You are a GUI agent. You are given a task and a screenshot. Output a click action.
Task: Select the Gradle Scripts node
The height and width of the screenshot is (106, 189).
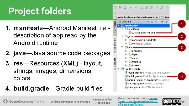coord(130,69)
